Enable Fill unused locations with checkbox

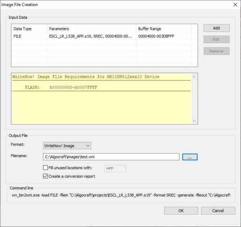(x=45, y=168)
